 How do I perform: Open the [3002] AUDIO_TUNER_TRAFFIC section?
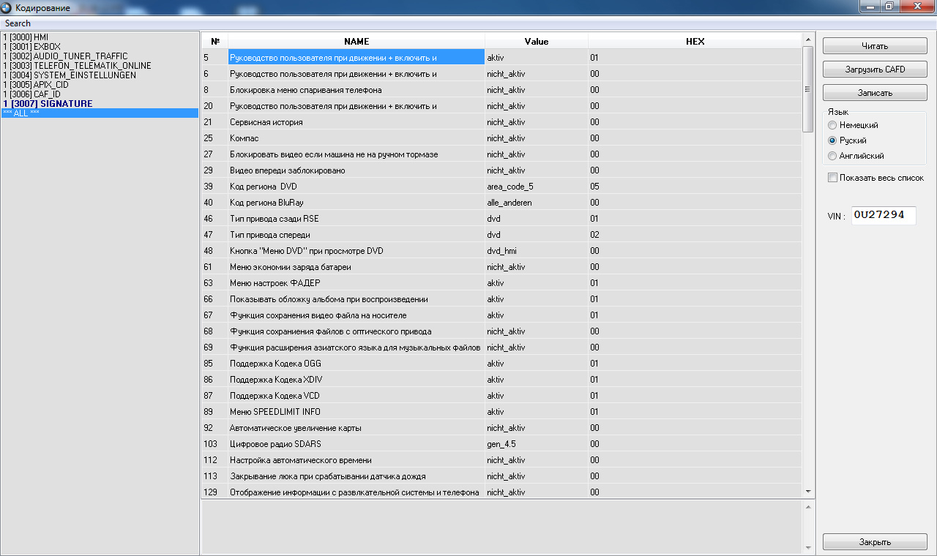pyautogui.click(x=66, y=56)
